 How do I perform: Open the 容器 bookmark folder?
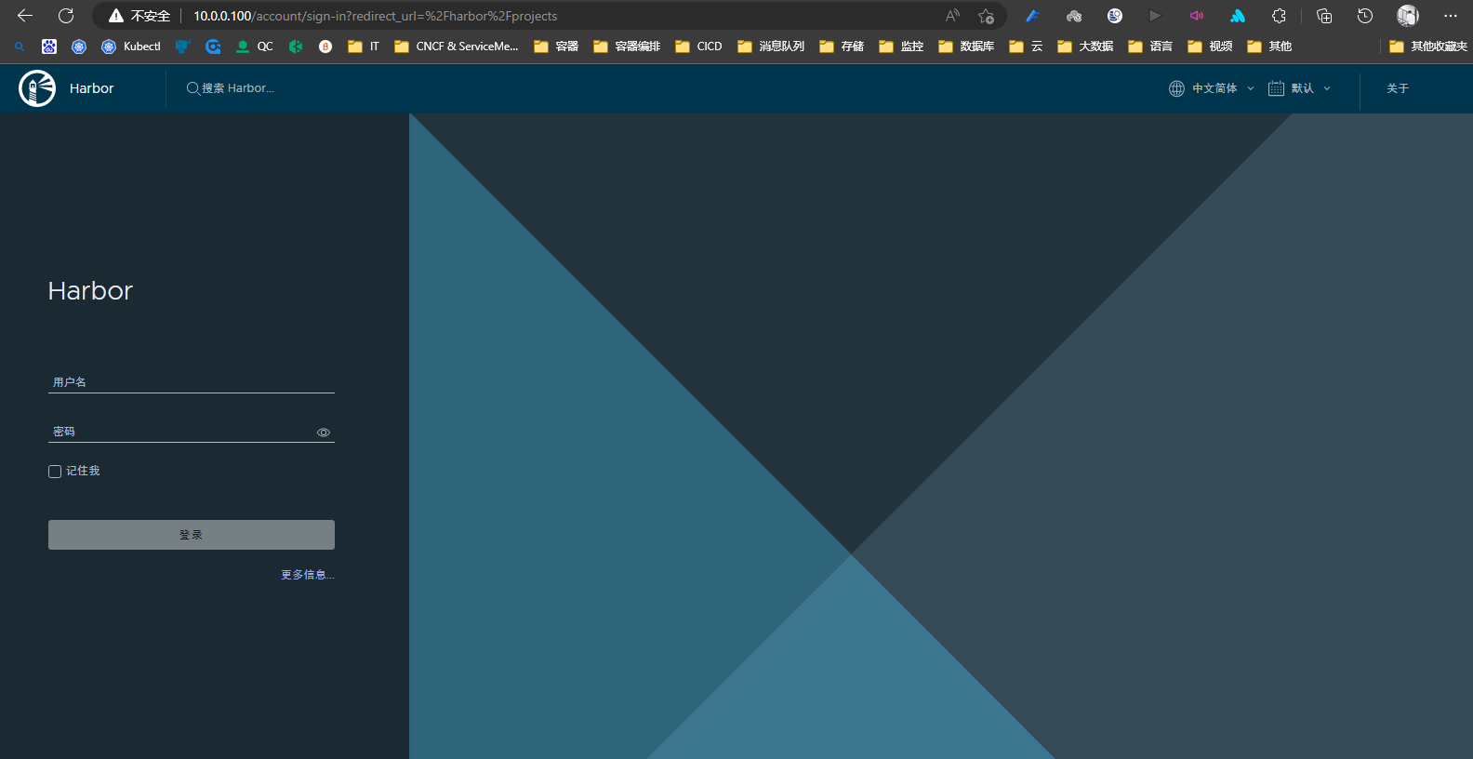tap(556, 47)
